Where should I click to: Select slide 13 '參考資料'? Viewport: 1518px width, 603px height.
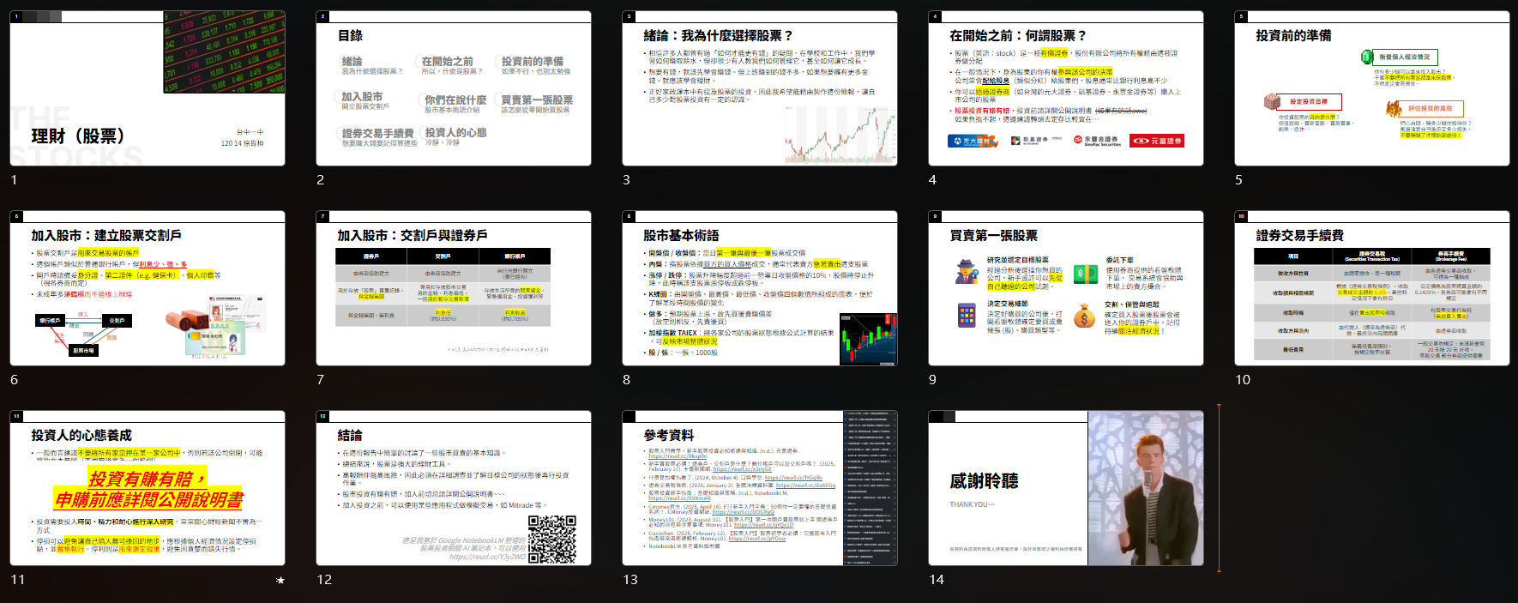(760, 488)
